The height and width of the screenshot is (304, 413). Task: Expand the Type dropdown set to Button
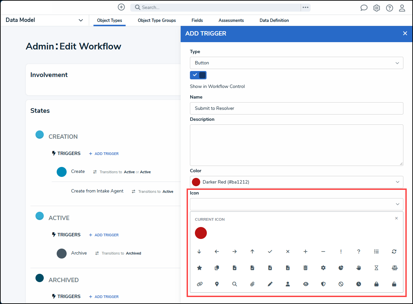pyautogui.click(x=297, y=63)
